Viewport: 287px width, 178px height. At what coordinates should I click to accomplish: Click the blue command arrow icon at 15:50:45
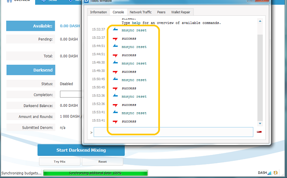115,79
